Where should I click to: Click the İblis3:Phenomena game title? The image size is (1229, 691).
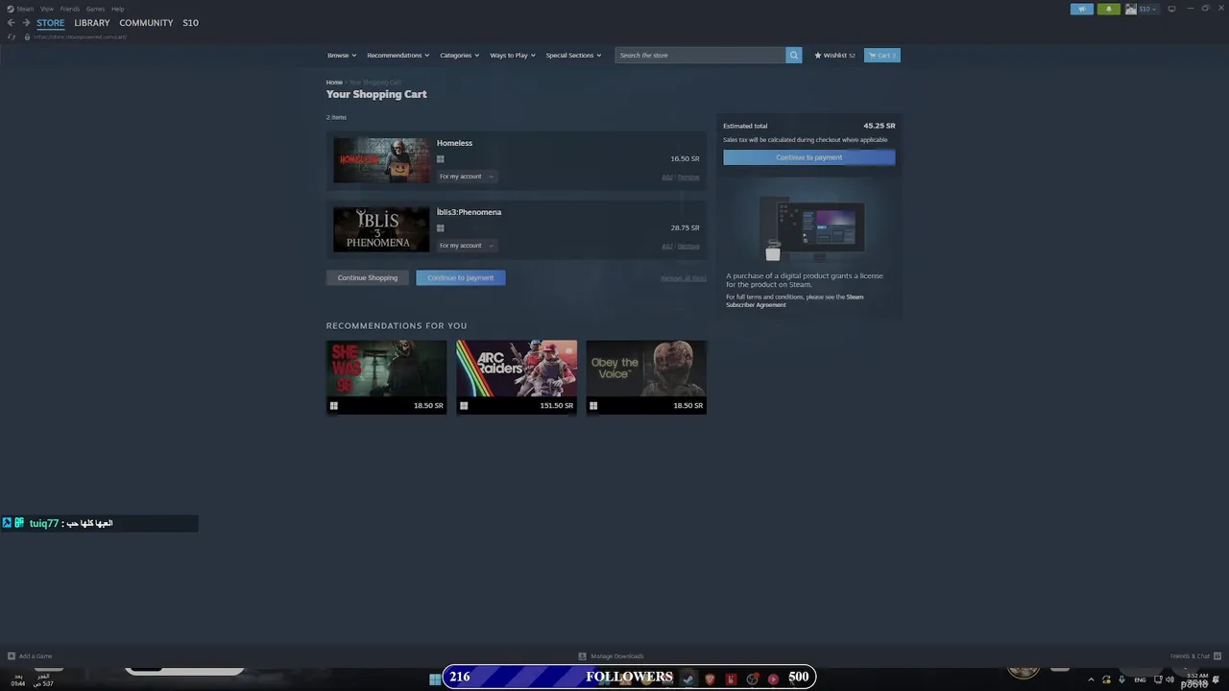[469, 212]
